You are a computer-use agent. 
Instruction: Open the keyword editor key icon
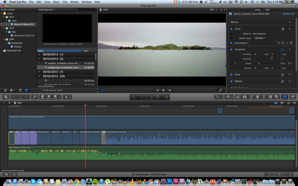pos(35,97)
